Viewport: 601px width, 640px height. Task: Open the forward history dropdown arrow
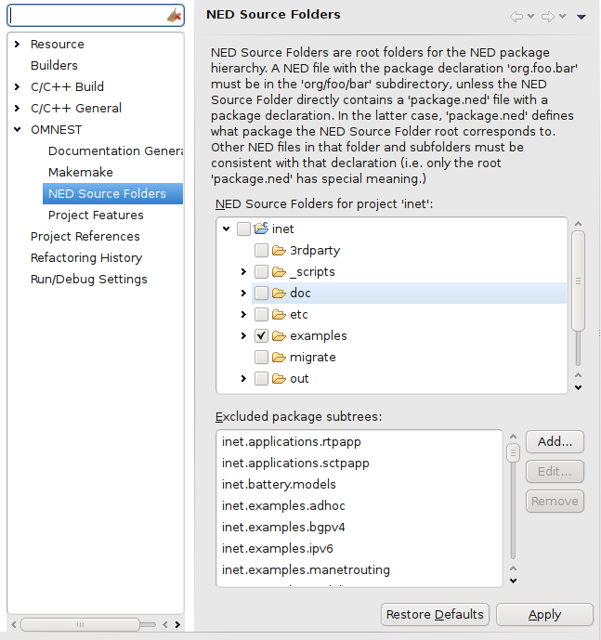click(563, 17)
